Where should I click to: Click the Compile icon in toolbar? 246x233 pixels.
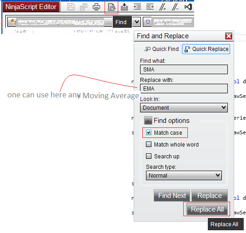(x=124, y=7)
